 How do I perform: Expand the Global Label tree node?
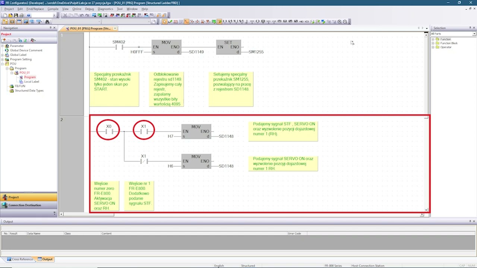2,55
